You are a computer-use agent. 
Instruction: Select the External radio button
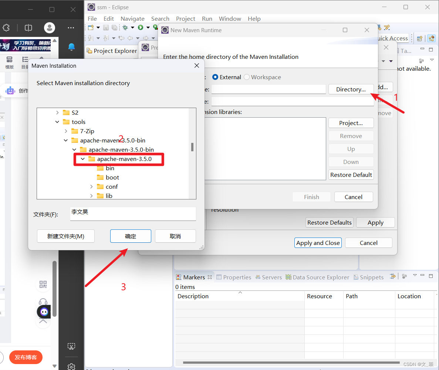click(215, 77)
